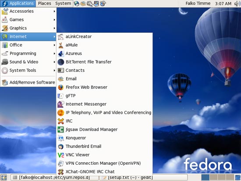Switch to the second workspace in switcher
The width and height of the screenshot is (241, 181).
pos(213,177)
